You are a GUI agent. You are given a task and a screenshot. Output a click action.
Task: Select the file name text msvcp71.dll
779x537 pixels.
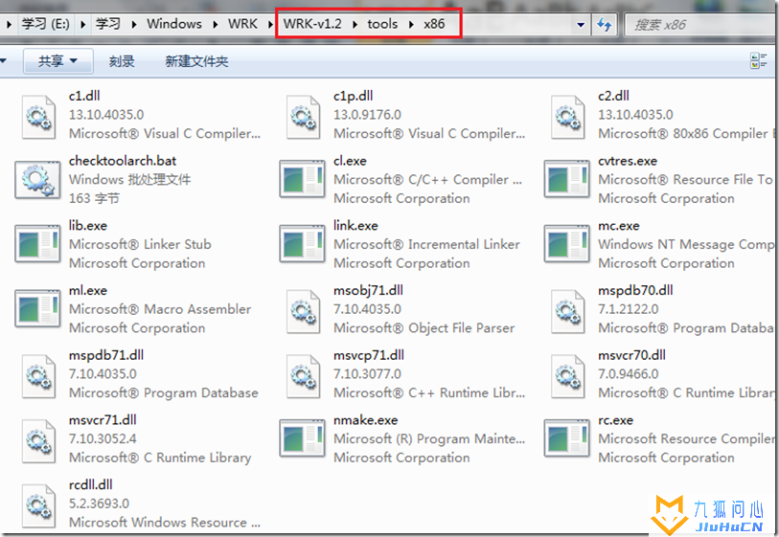click(x=369, y=355)
